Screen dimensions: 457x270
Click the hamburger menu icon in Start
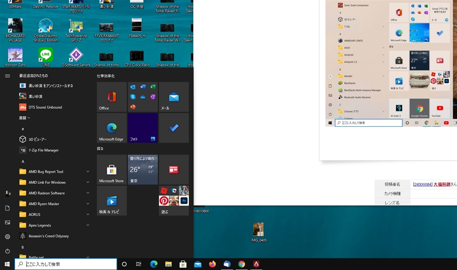8,76
